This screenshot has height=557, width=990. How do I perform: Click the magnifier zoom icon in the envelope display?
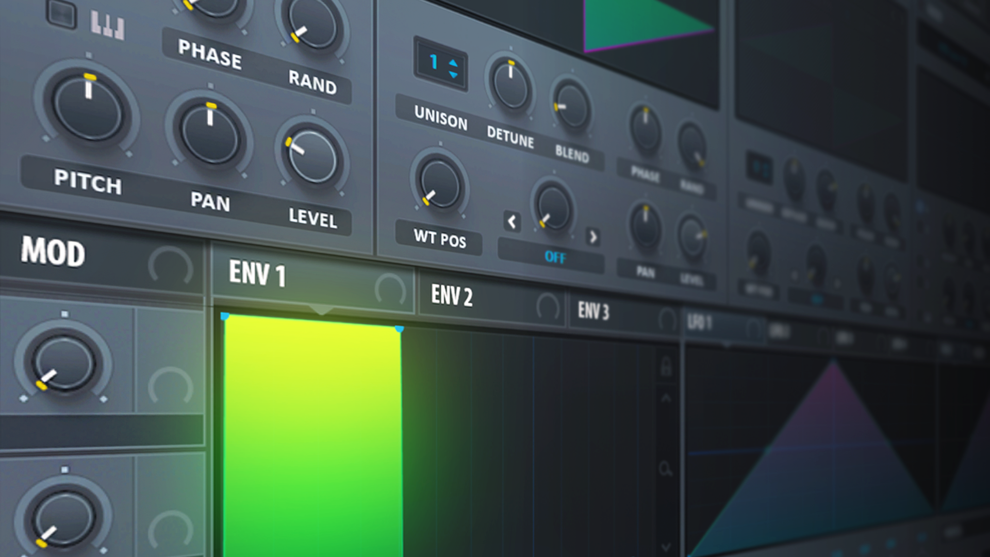pos(665,469)
